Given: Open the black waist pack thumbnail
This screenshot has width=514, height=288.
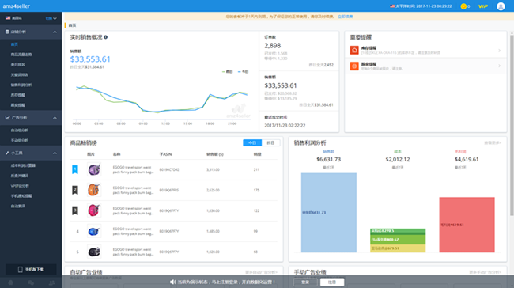Looking at the screenshot, I should [x=94, y=252].
